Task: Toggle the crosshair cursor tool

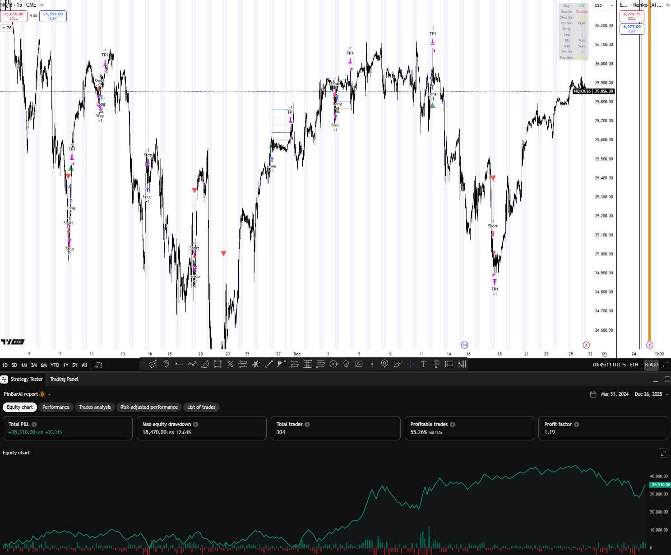Action: (x=411, y=364)
